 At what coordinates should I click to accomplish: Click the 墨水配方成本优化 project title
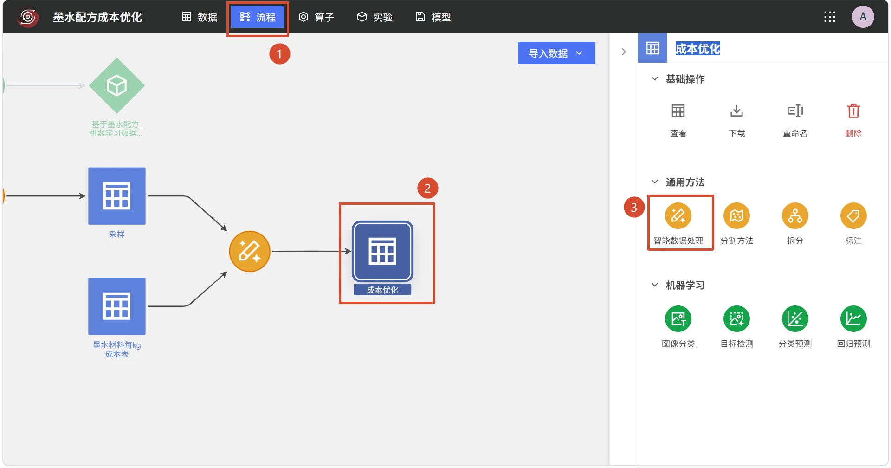click(x=97, y=17)
